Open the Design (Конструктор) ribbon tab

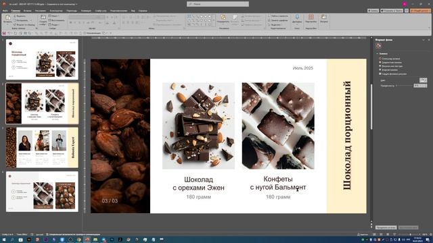56,11
